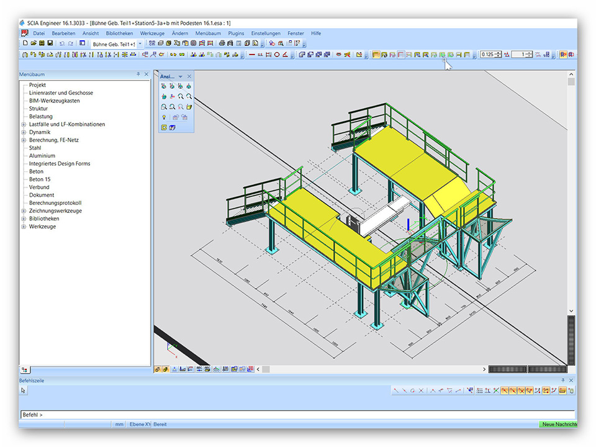
Task: Click the New document icon
Action: coord(25,43)
